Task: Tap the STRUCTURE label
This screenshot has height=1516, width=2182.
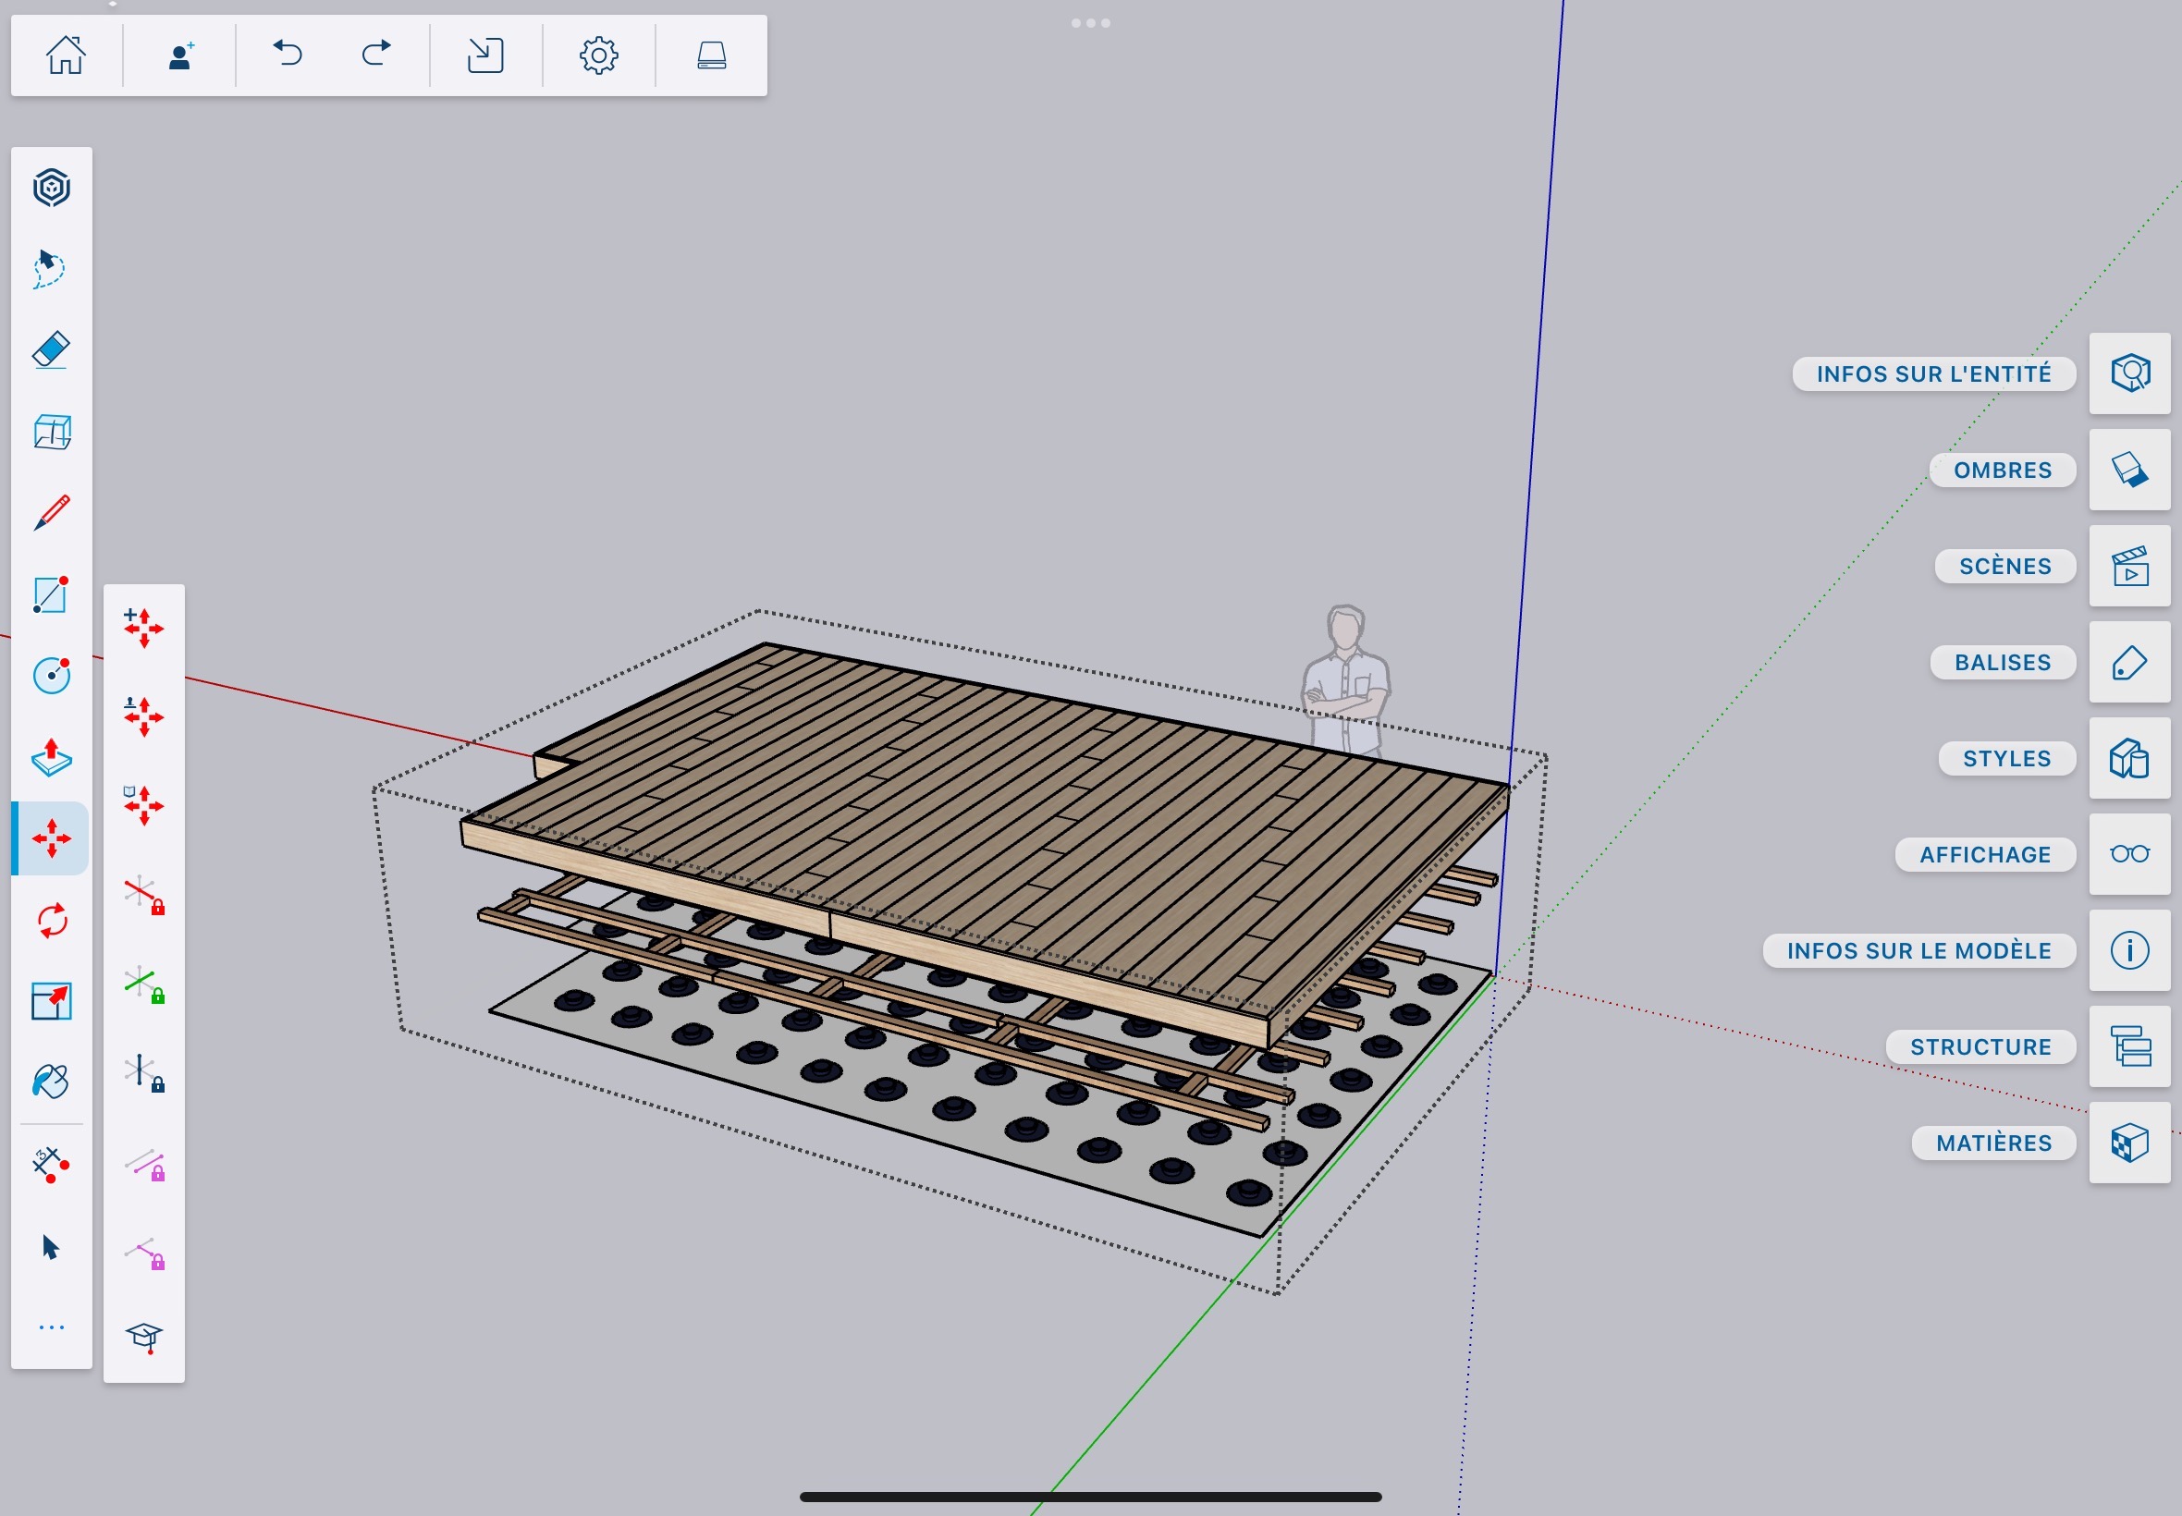Action: coord(1980,1046)
